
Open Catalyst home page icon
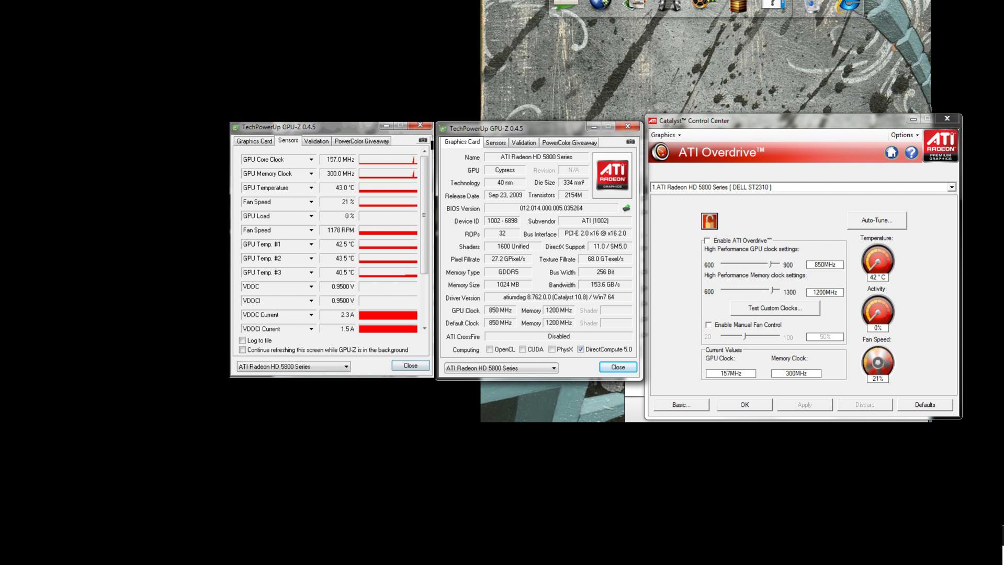coord(892,152)
